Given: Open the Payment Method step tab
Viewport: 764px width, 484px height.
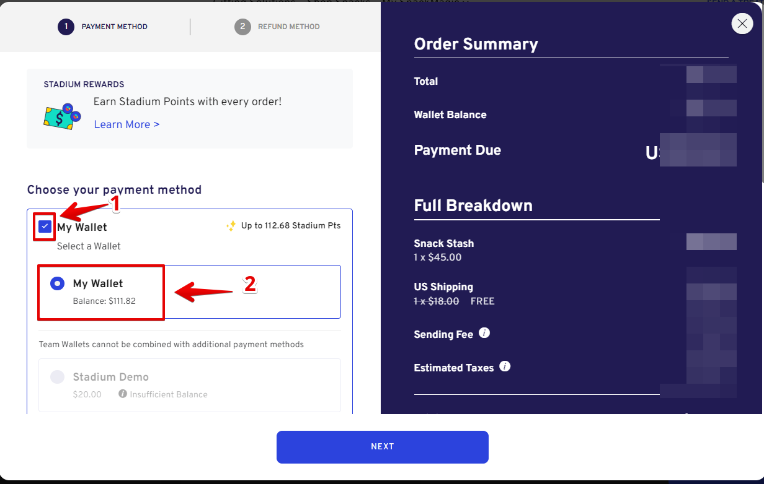Looking at the screenshot, I should pyautogui.click(x=103, y=27).
